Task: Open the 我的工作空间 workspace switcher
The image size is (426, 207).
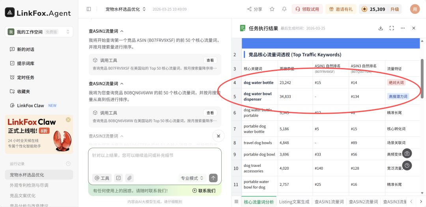Action: [39, 32]
